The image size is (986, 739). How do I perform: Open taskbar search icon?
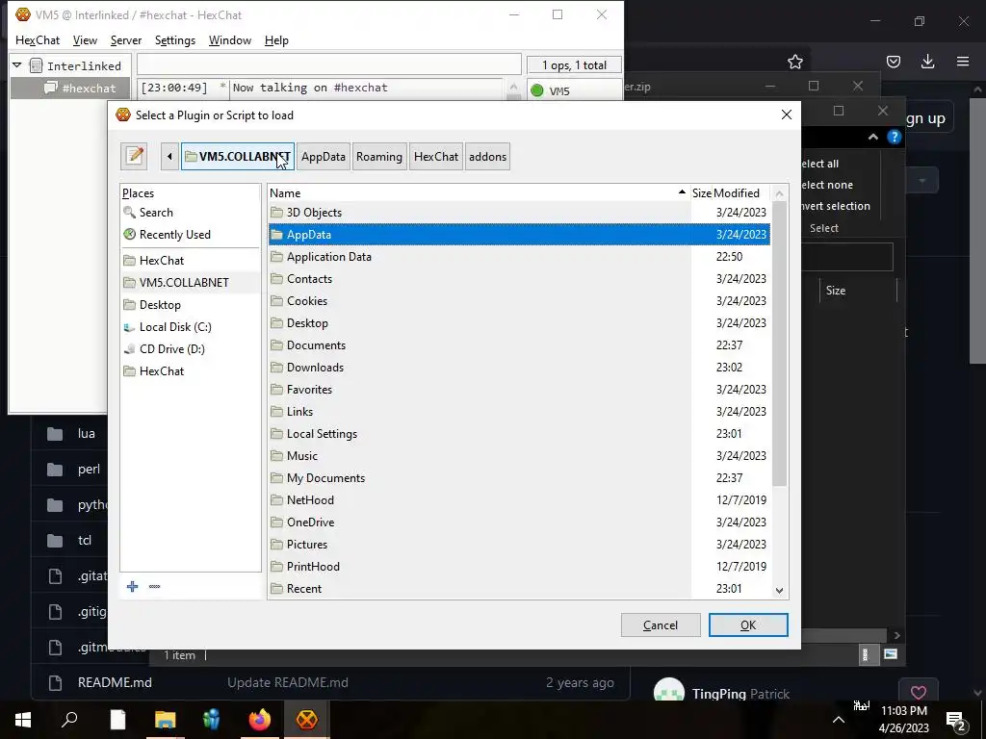pyautogui.click(x=69, y=720)
